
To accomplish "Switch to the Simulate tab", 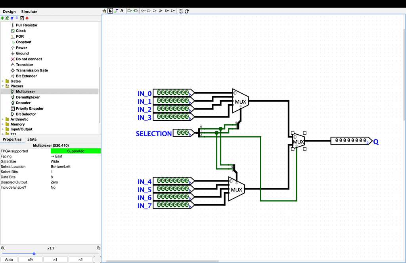I will pyautogui.click(x=29, y=12).
